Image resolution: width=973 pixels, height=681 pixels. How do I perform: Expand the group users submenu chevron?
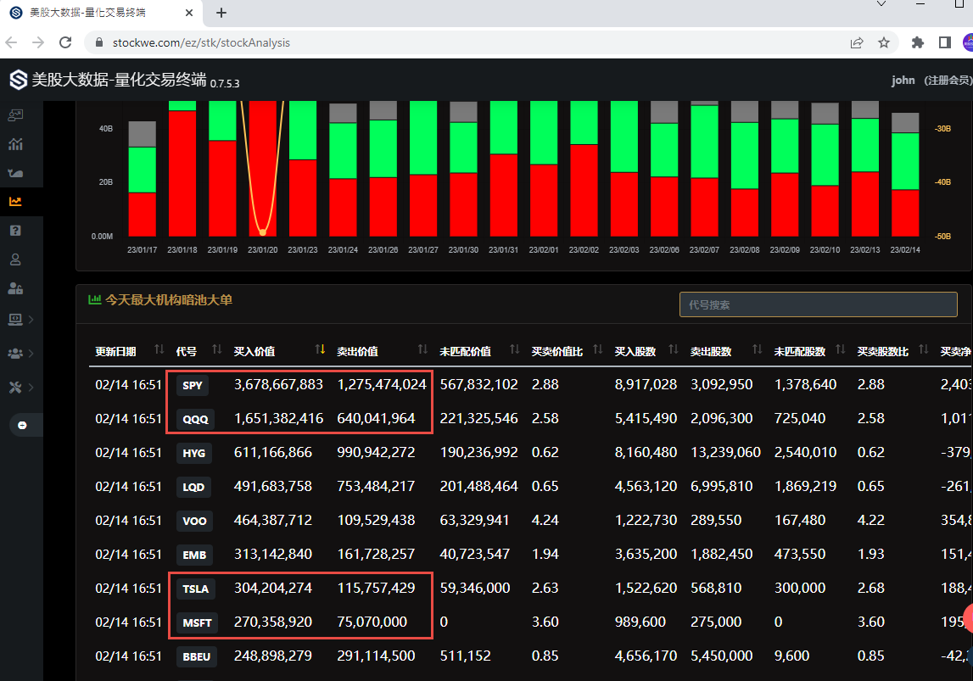point(31,354)
